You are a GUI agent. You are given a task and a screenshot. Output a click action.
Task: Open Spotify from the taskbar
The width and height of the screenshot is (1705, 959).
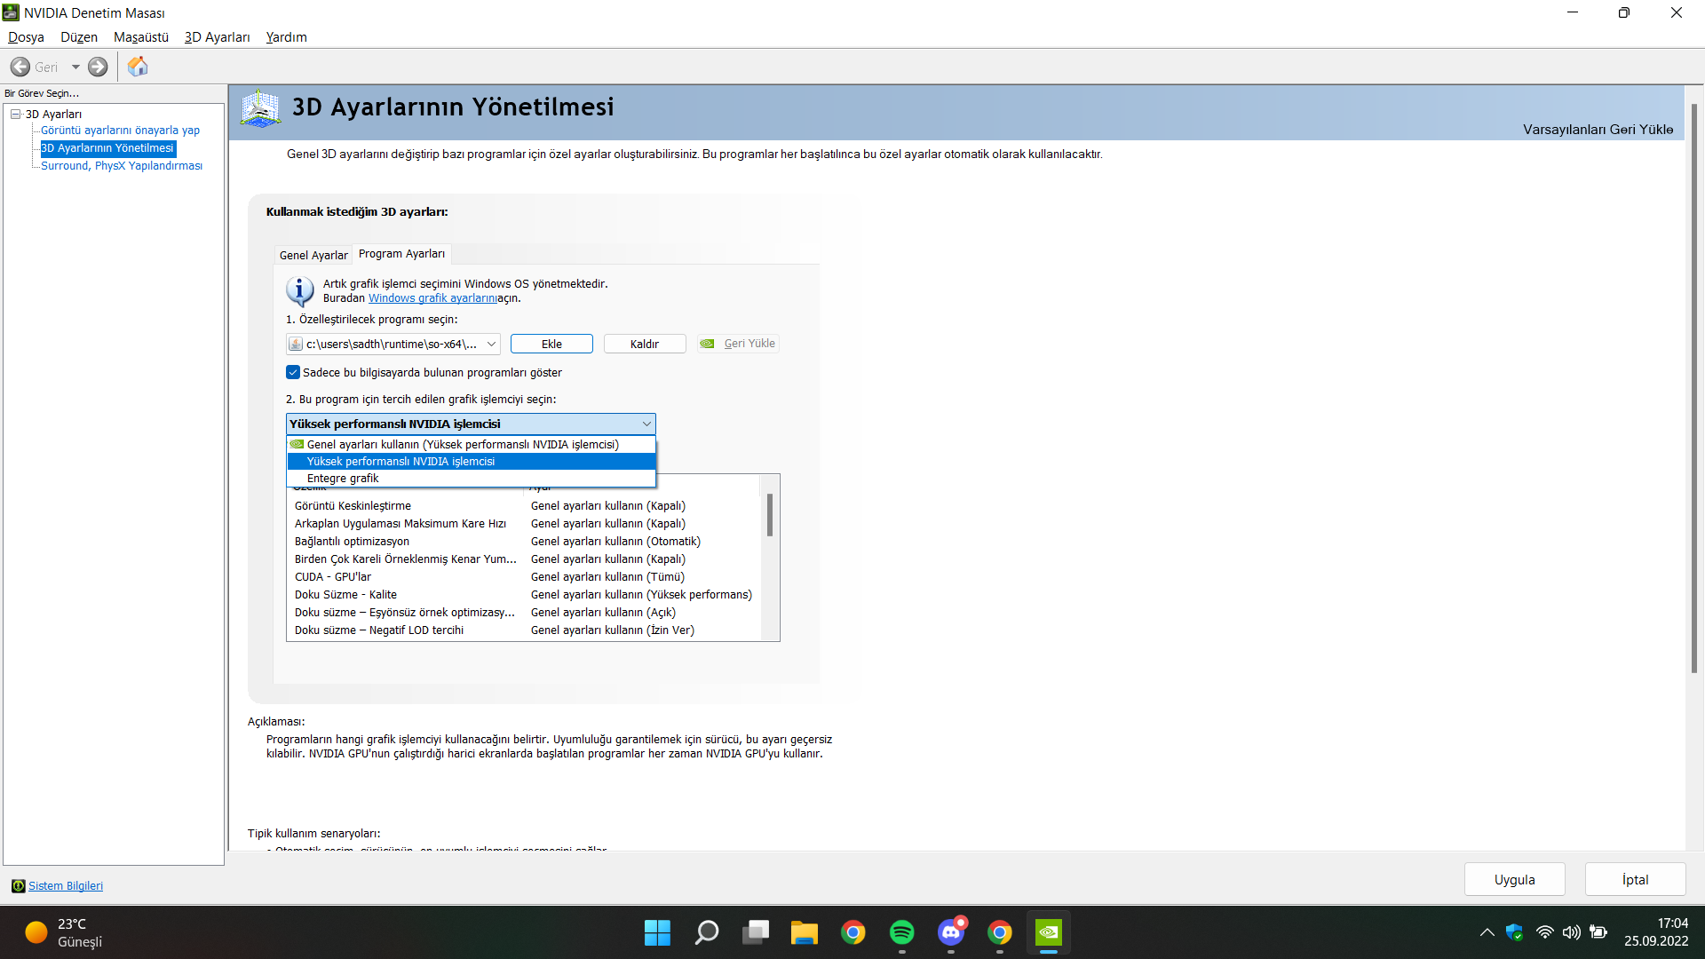(901, 932)
